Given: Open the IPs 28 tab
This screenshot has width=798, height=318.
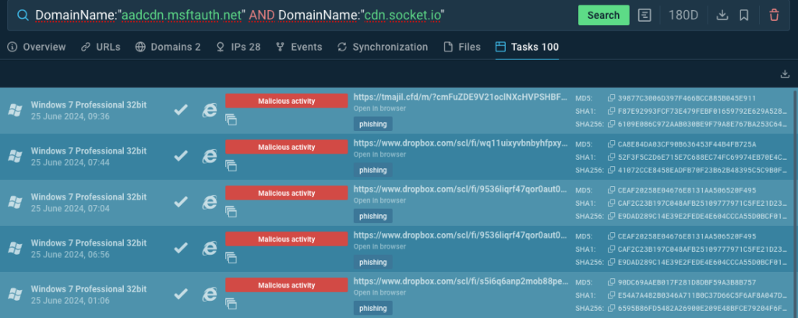Looking at the screenshot, I should pyautogui.click(x=238, y=48).
